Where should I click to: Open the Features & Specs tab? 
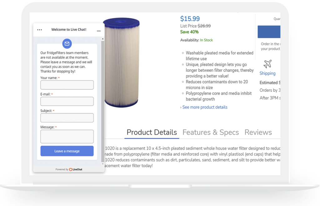pos(211,132)
